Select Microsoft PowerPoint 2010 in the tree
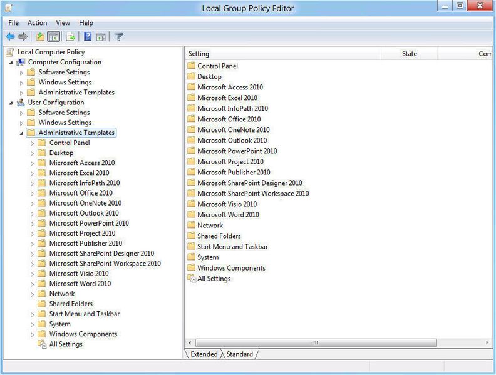This screenshot has height=375, width=496. click(89, 223)
